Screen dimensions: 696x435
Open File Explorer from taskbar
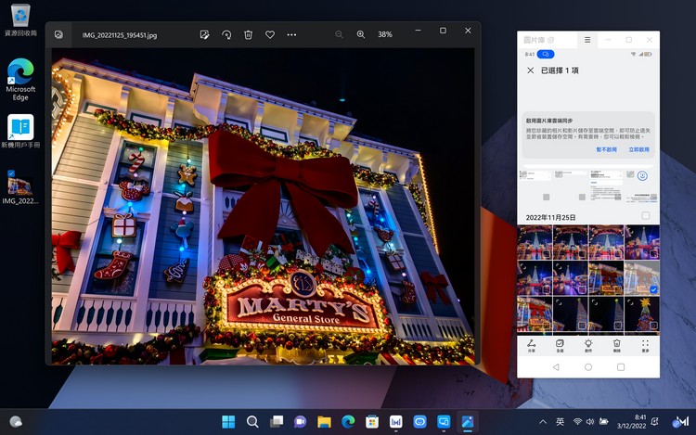click(324, 422)
